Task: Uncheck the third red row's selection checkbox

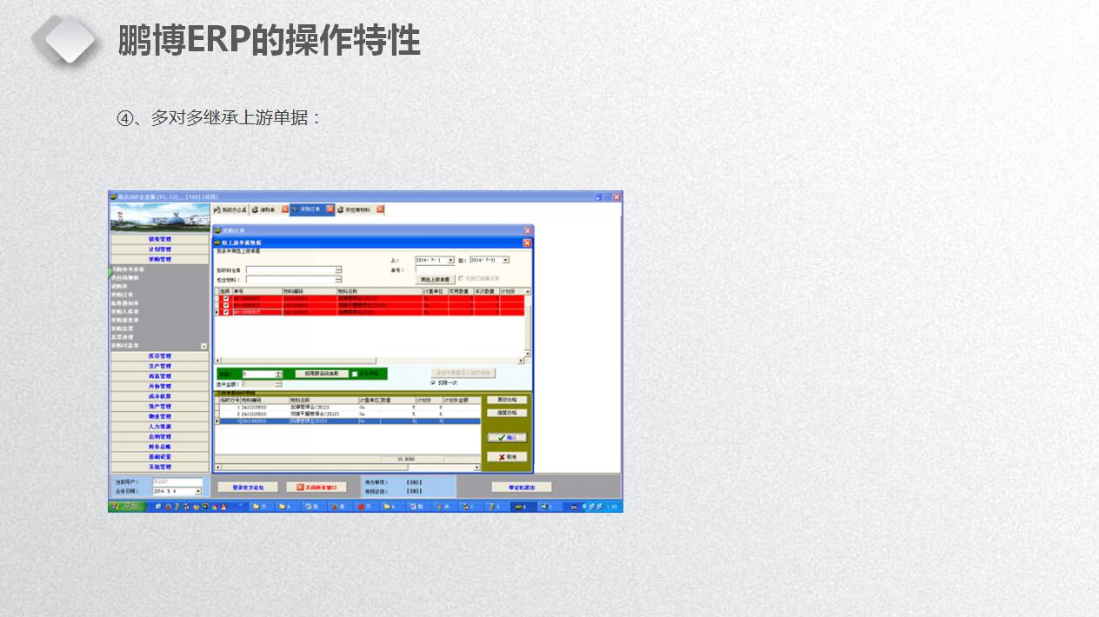Action: tap(226, 312)
